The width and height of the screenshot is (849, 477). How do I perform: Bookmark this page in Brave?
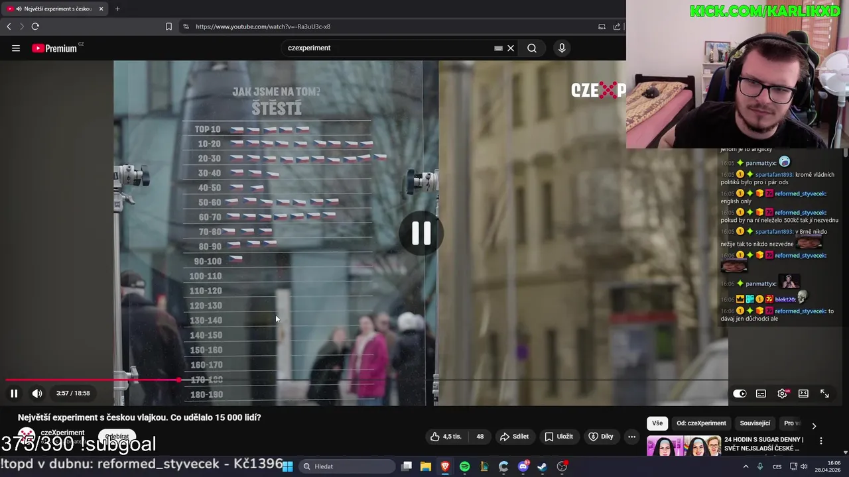(x=168, y=26)
